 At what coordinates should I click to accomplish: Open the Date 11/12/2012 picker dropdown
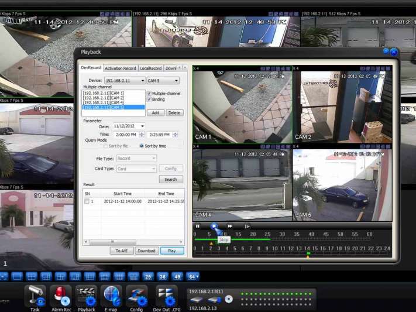pos(142,126)
